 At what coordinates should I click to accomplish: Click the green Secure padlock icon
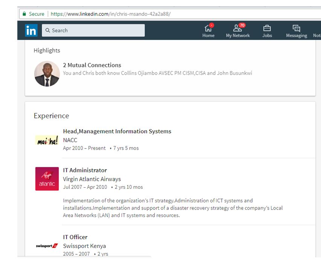[24, 14]
